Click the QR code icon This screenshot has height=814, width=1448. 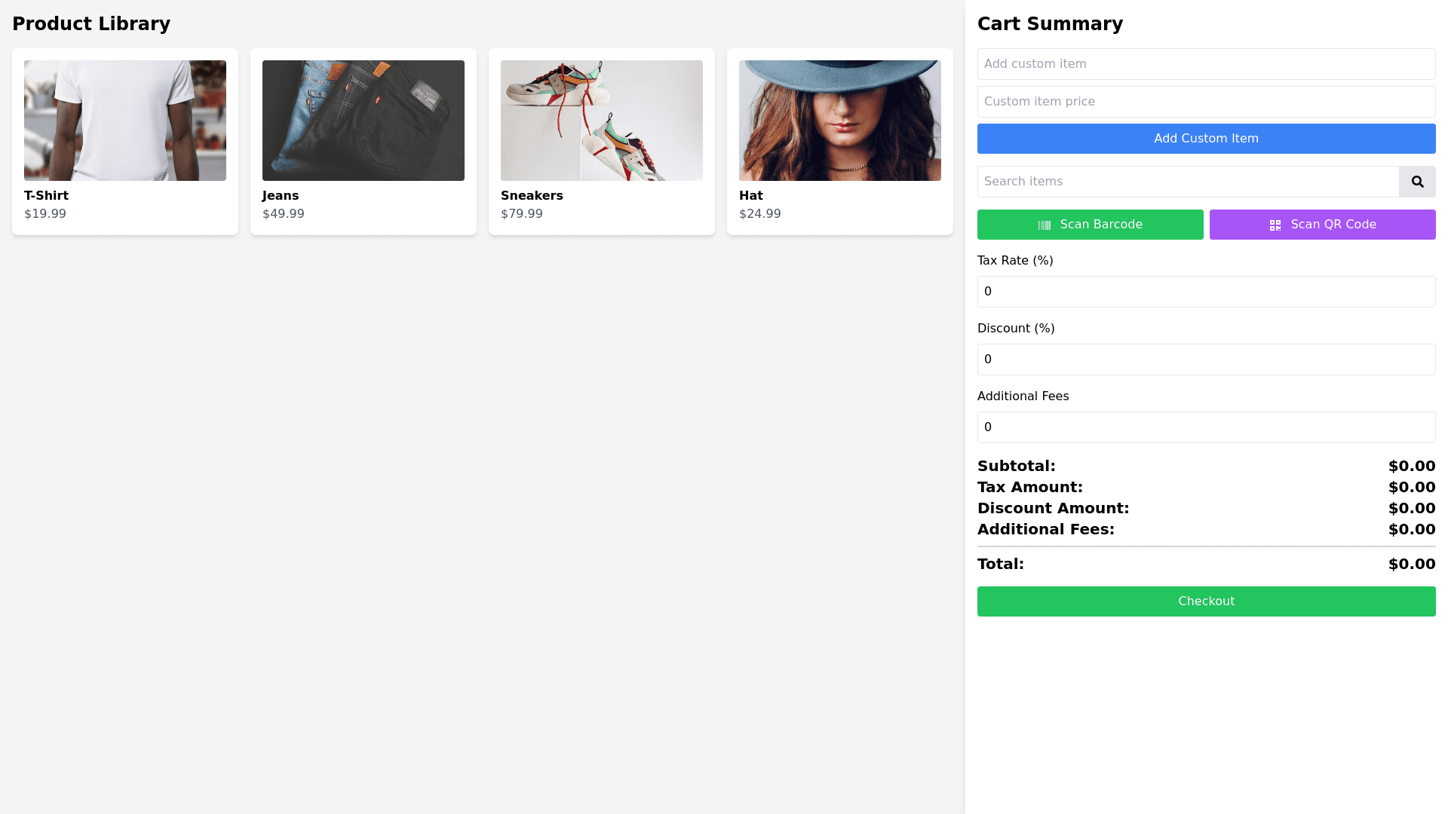[x=1275, y=225]
